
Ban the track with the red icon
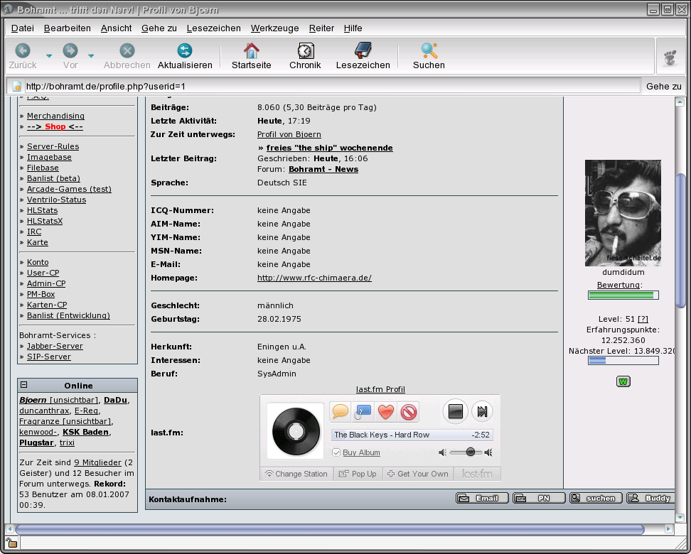coord(408,411)
